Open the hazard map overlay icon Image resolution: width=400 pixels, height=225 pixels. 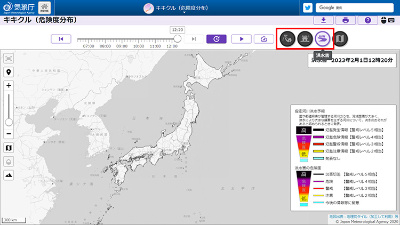339,39
